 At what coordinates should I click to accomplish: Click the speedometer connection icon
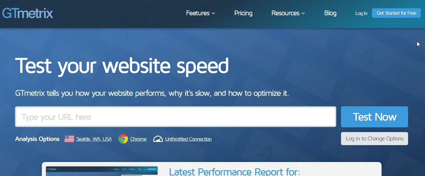point(158,139)
